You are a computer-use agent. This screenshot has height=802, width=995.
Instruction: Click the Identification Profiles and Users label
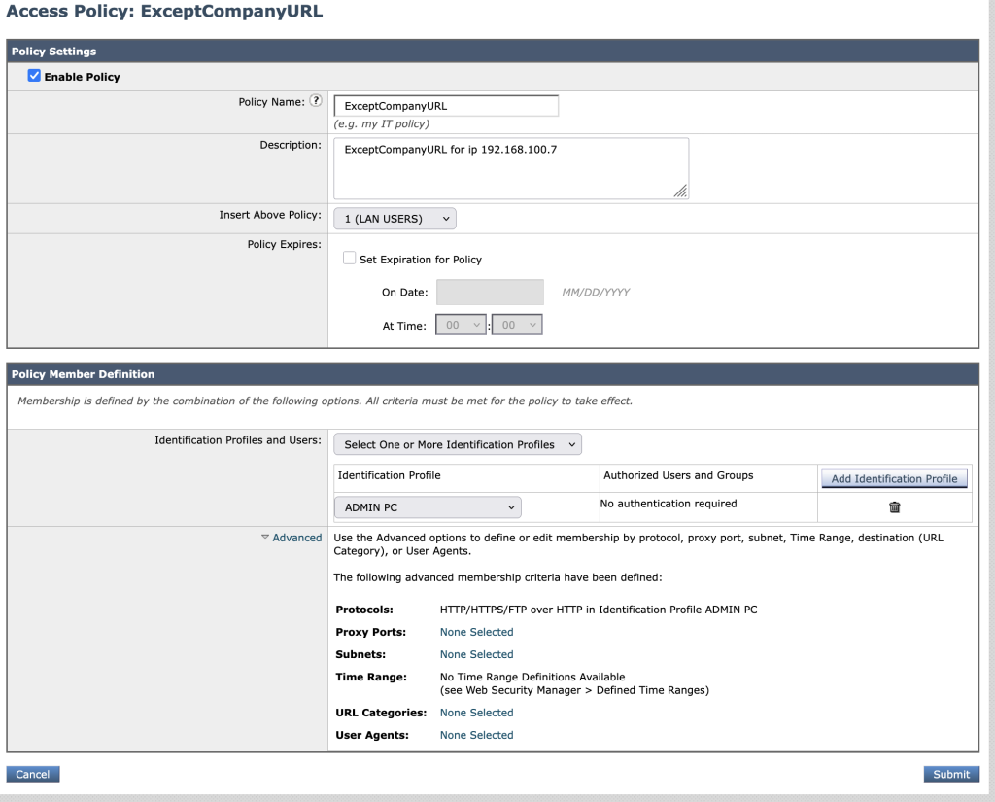point(238,440)
